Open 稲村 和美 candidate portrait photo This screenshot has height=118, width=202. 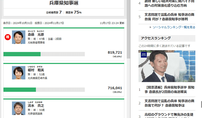pos(19,73)
